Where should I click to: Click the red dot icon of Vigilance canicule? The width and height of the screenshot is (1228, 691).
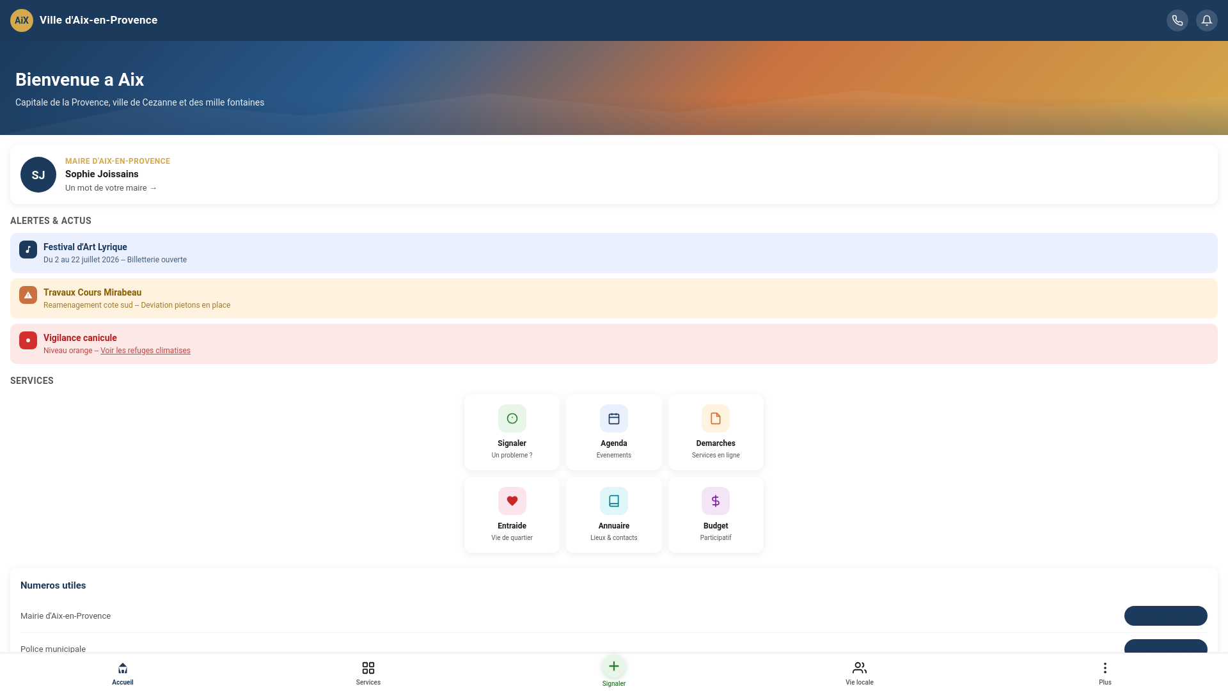coord(28,340)
